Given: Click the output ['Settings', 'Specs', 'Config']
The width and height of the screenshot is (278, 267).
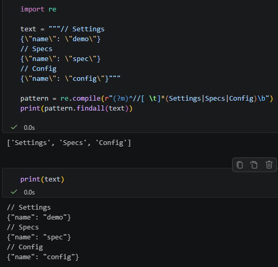Looking at the screenshot, I should [69, 143].
